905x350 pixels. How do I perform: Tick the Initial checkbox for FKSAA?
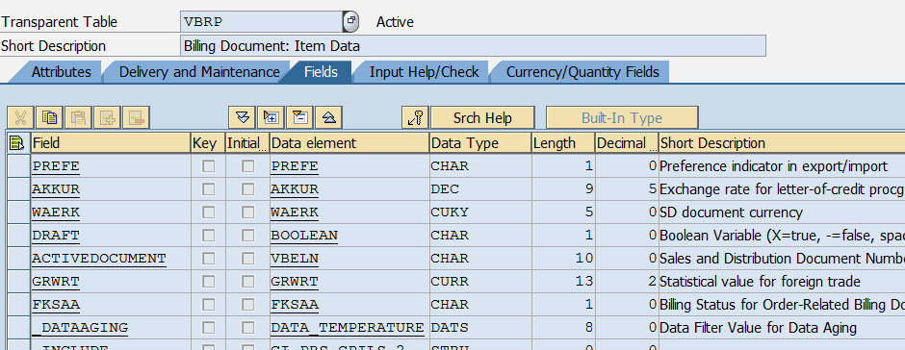pyautogui.click(x=247, y=305)
